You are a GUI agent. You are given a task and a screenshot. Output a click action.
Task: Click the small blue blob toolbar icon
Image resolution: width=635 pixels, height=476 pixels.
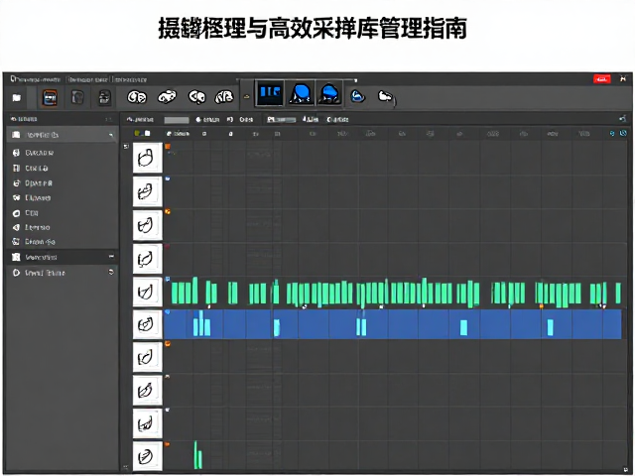coord(357,96)
